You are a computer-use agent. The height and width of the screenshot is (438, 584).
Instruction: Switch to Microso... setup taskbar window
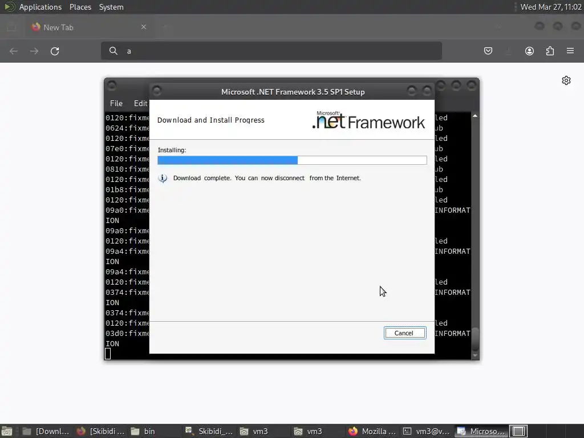click(x=481, y=431)
